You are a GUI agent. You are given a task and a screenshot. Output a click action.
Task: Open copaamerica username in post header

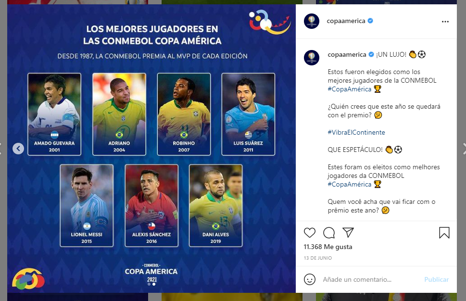[x=346, y=21]
